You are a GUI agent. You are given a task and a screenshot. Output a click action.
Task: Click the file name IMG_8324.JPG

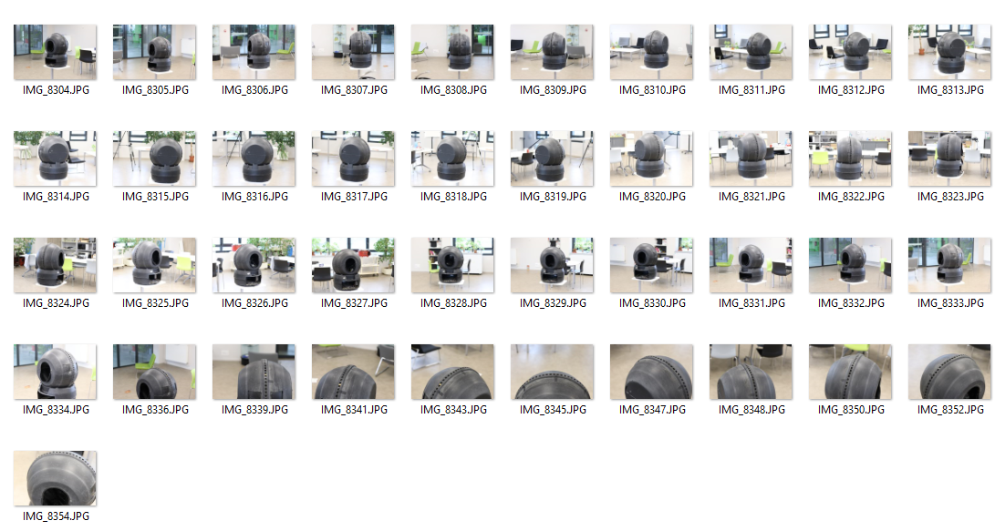pyautogui.click(x=56, y=303)
